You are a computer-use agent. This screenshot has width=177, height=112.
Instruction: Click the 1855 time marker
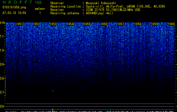(x=87, y=24)
